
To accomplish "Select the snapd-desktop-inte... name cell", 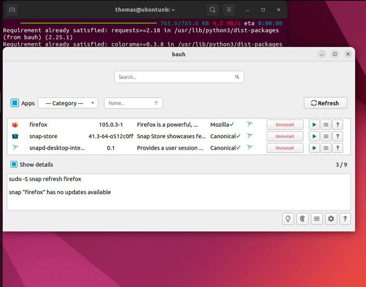I will (x=57, y=148).
